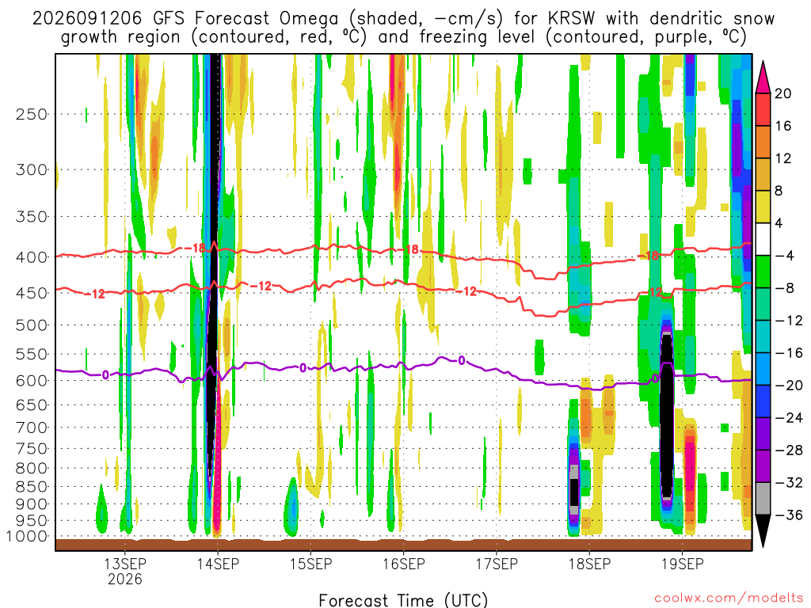Click the orange colorbar swatch above 12

763,142
